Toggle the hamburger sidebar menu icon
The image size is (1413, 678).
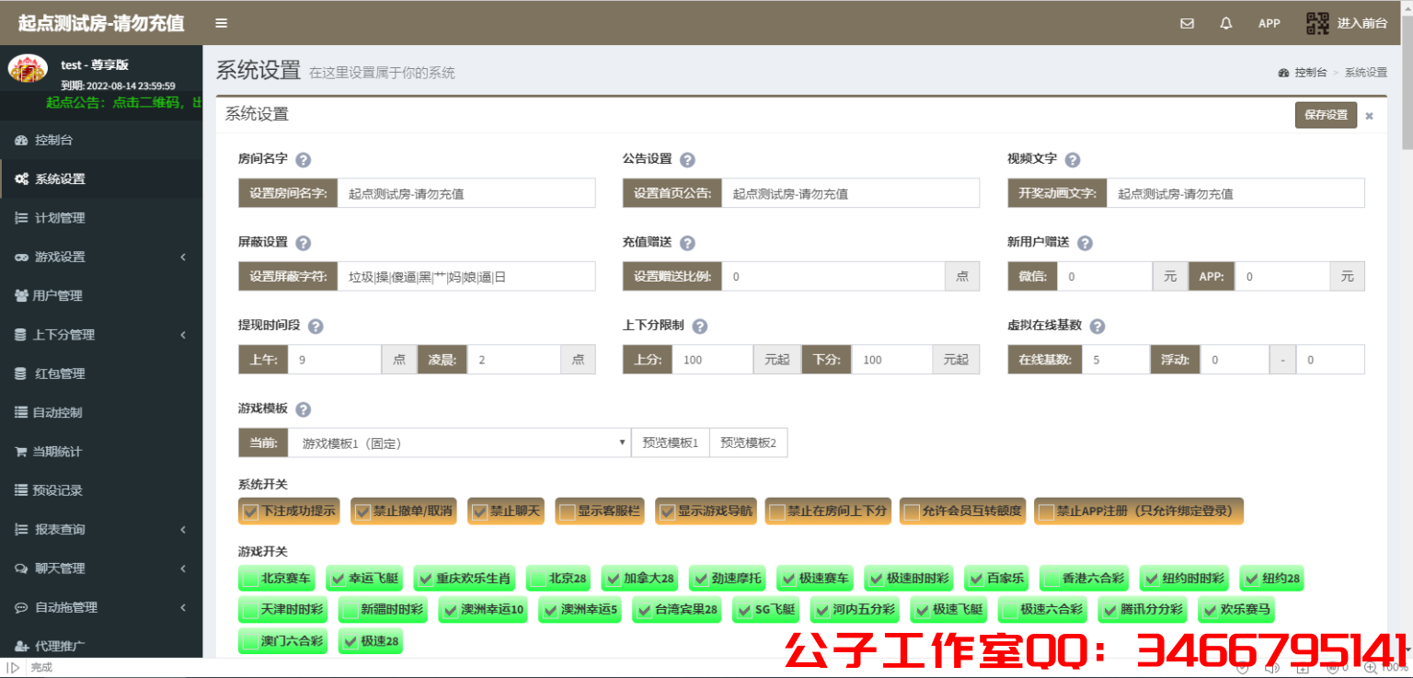(221, 23)
